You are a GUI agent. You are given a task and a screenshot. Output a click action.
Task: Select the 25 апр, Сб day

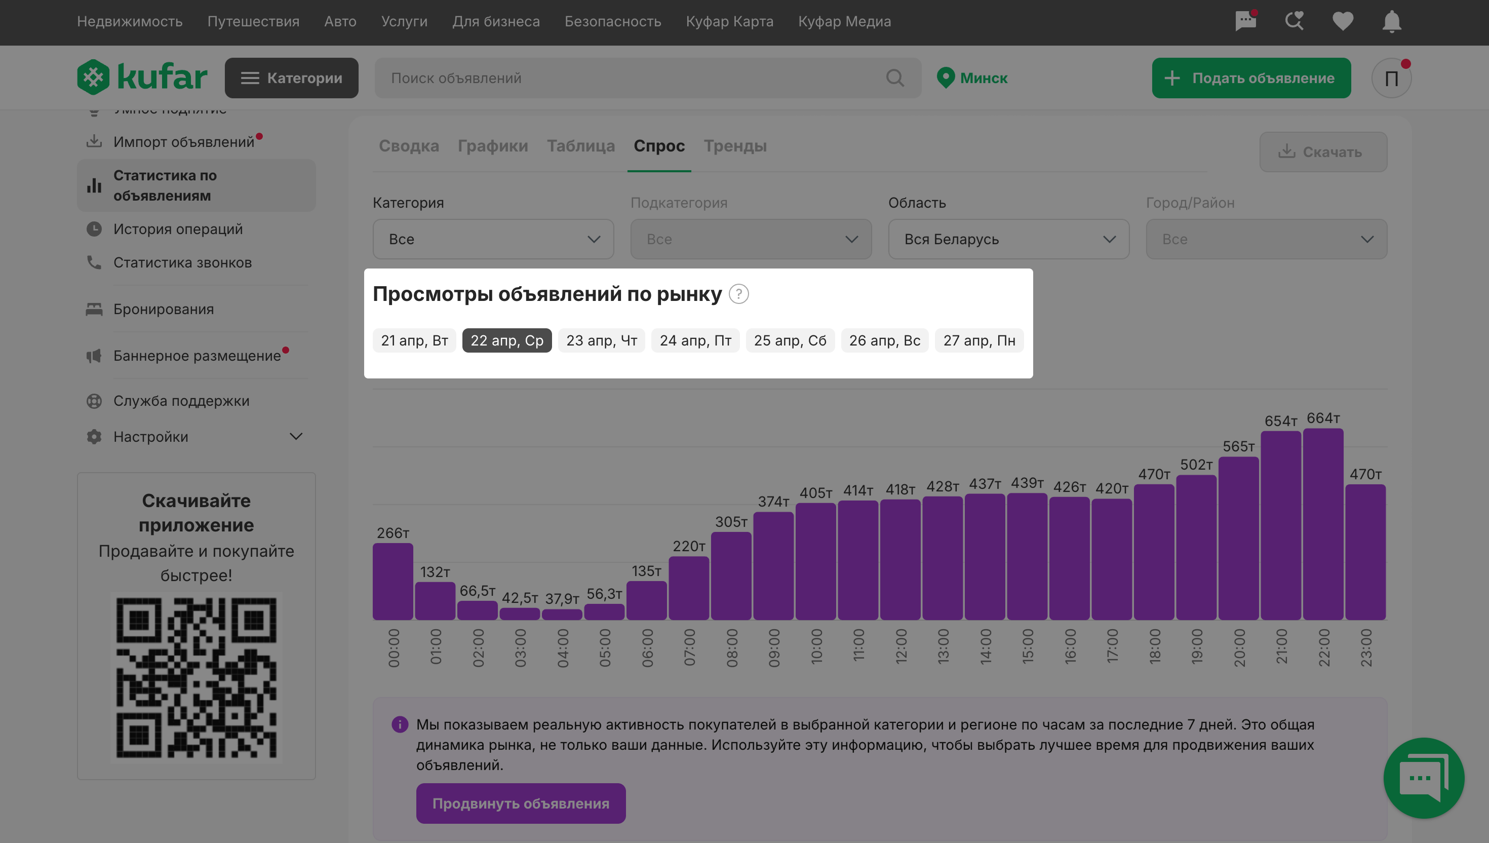click(790, 340)
